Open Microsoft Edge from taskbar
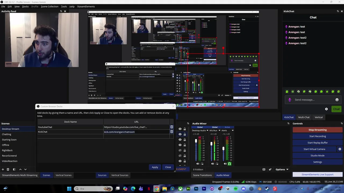Image resolution: width=344 pixels, height=193 pixels. 133,189
